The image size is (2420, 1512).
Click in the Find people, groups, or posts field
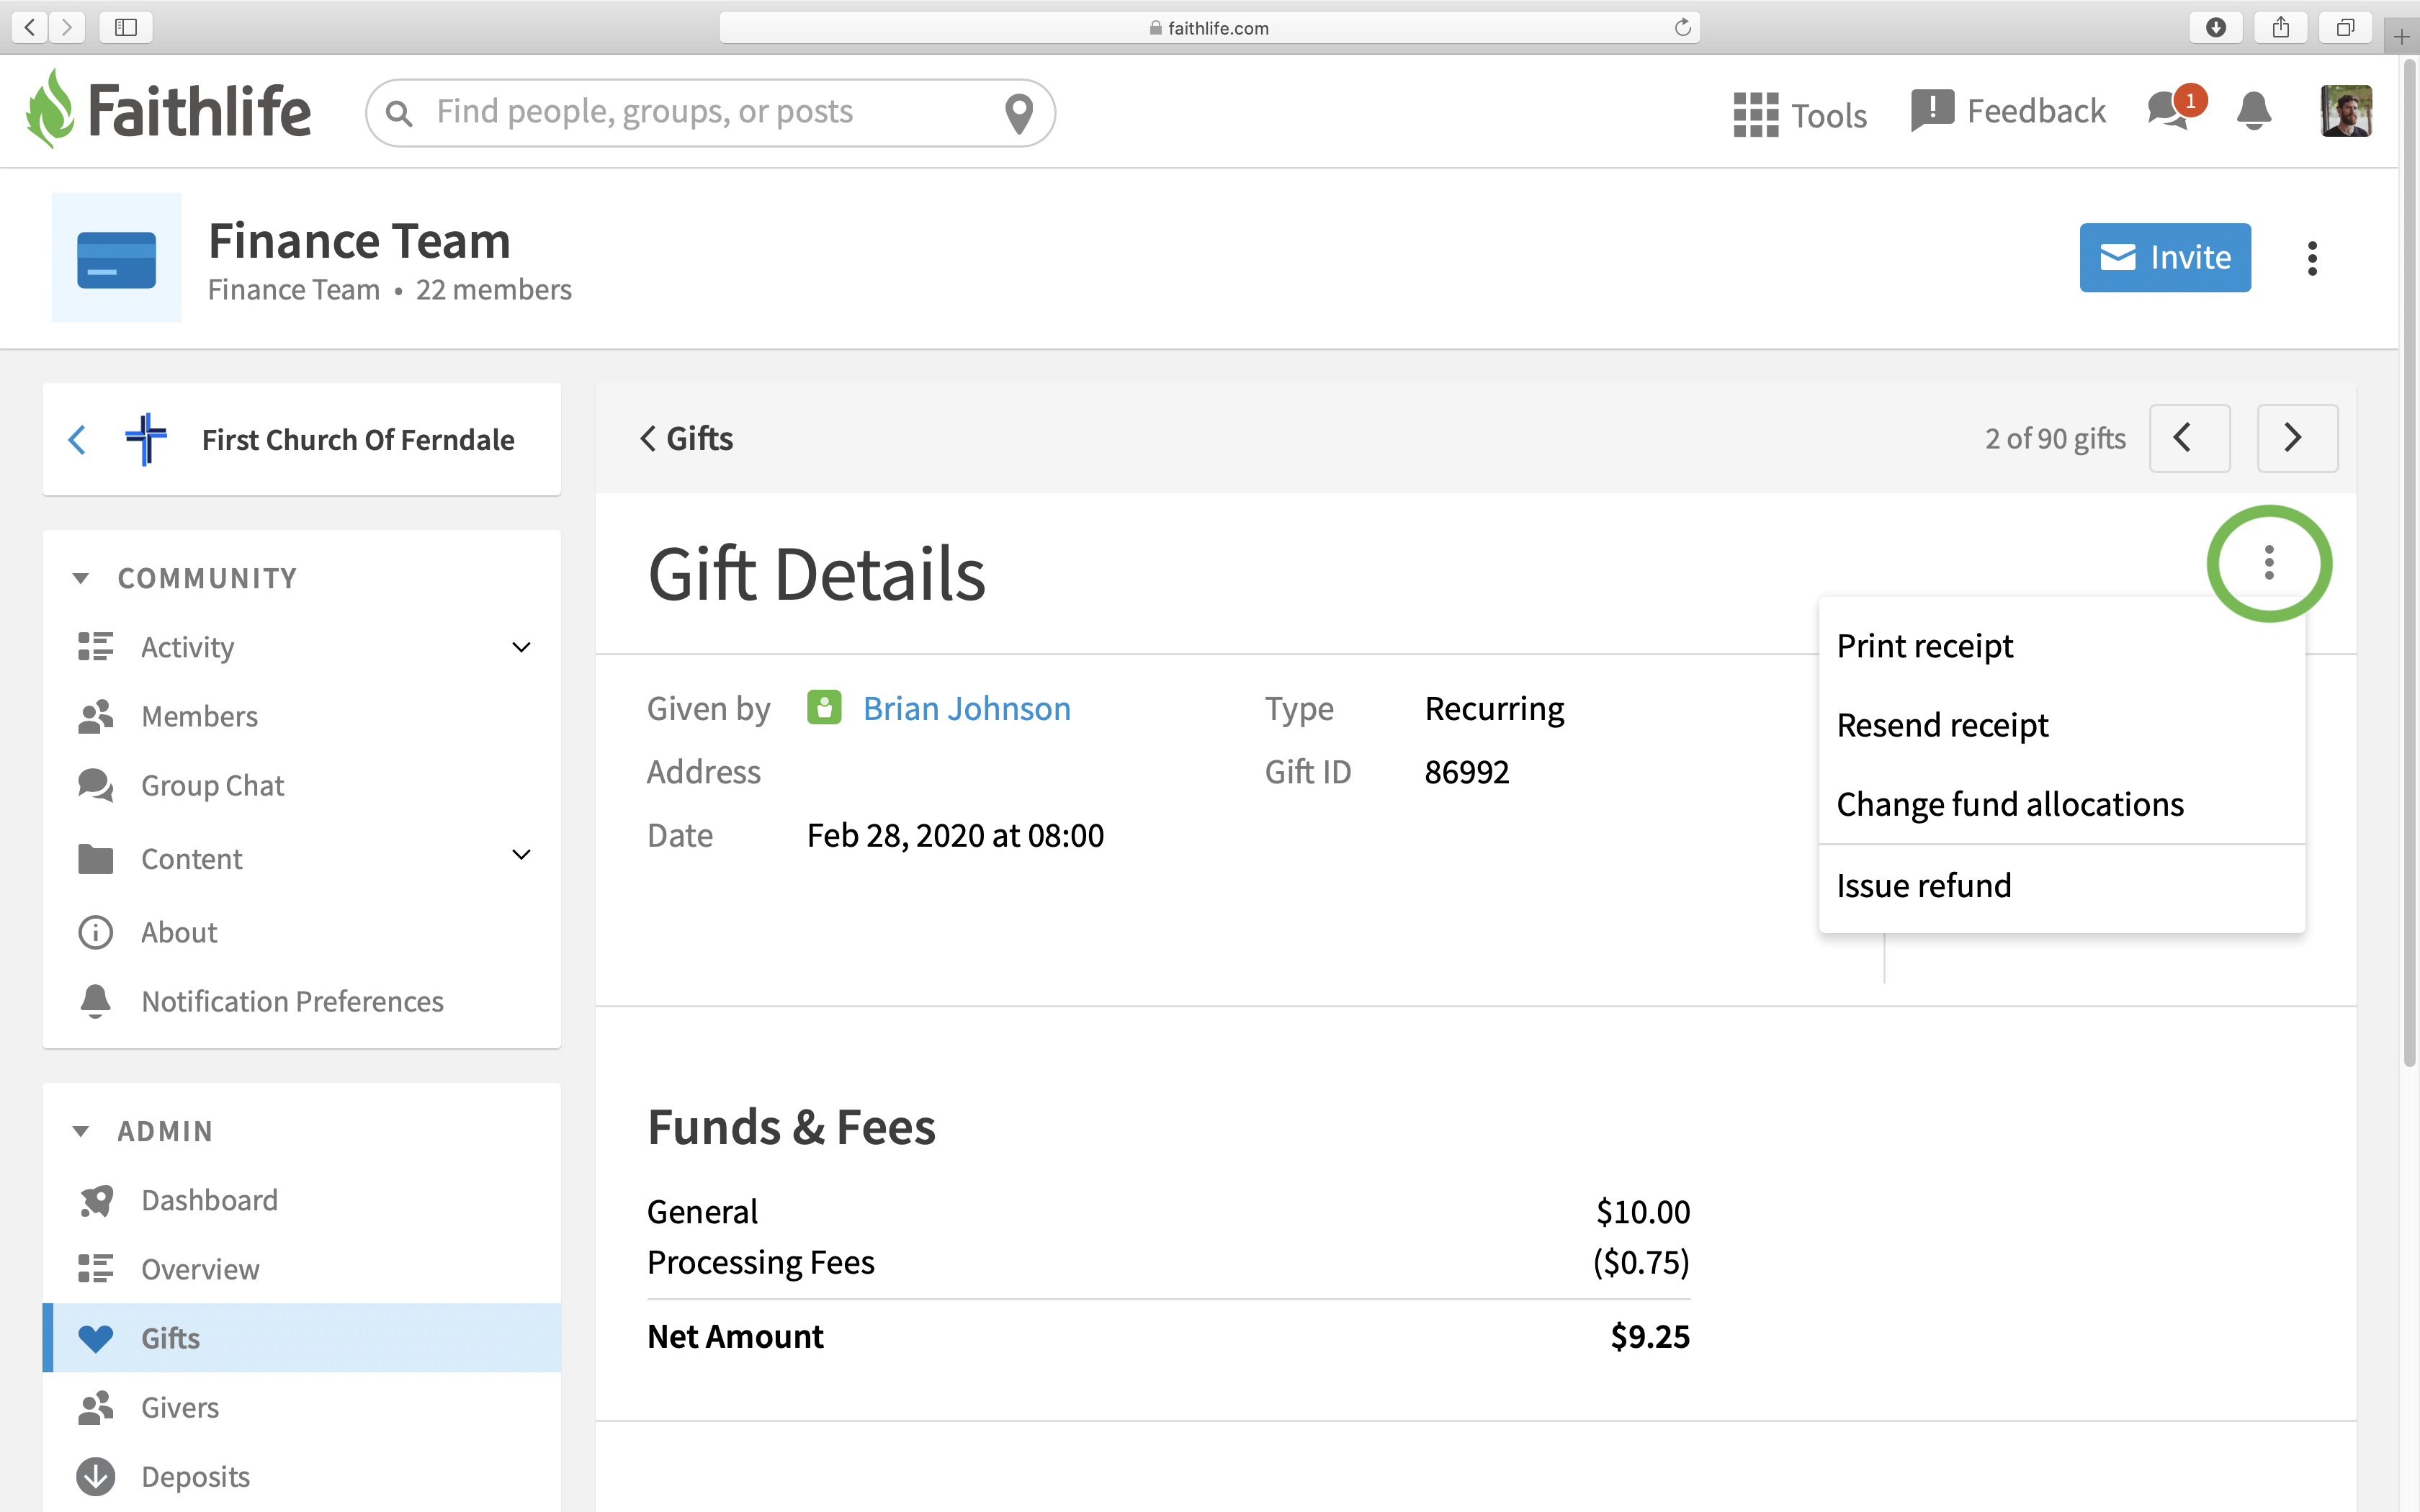(712, 112)
